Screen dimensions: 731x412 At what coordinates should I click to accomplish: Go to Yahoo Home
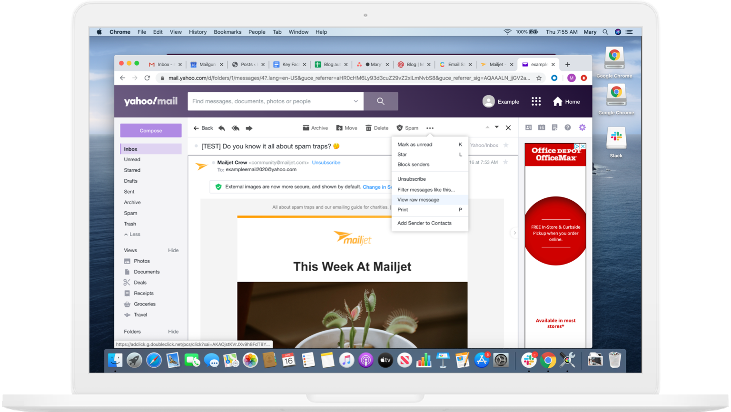pos(567,101)
